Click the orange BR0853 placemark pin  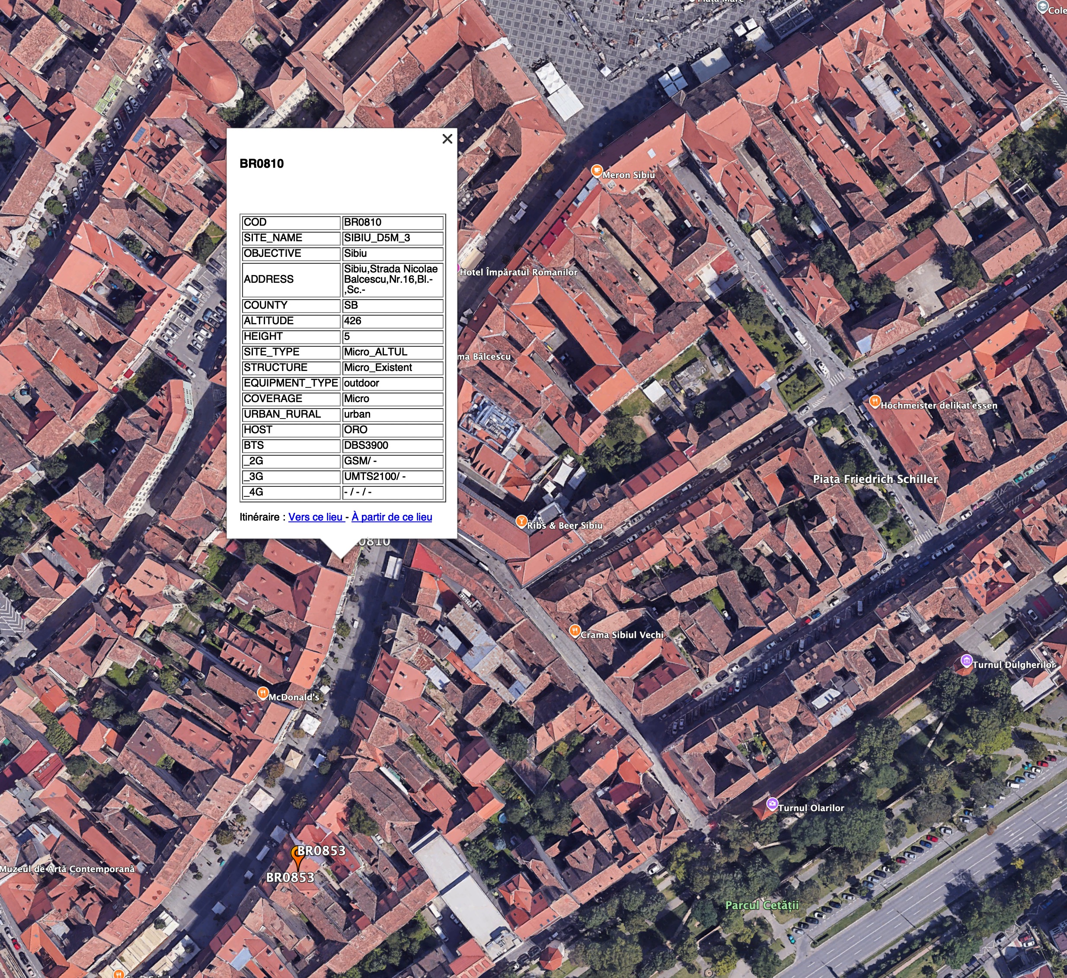(298, 856)
